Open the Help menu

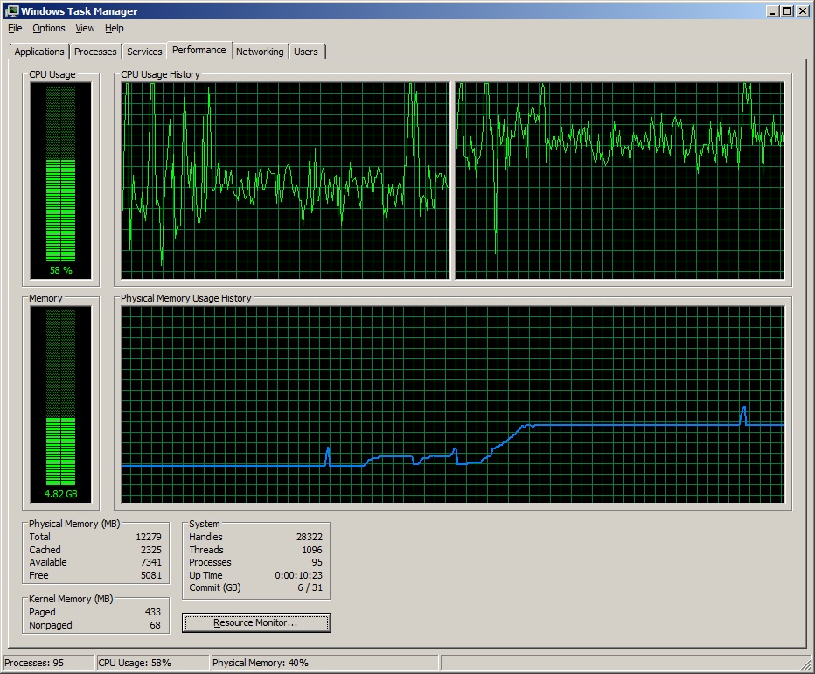114,28
